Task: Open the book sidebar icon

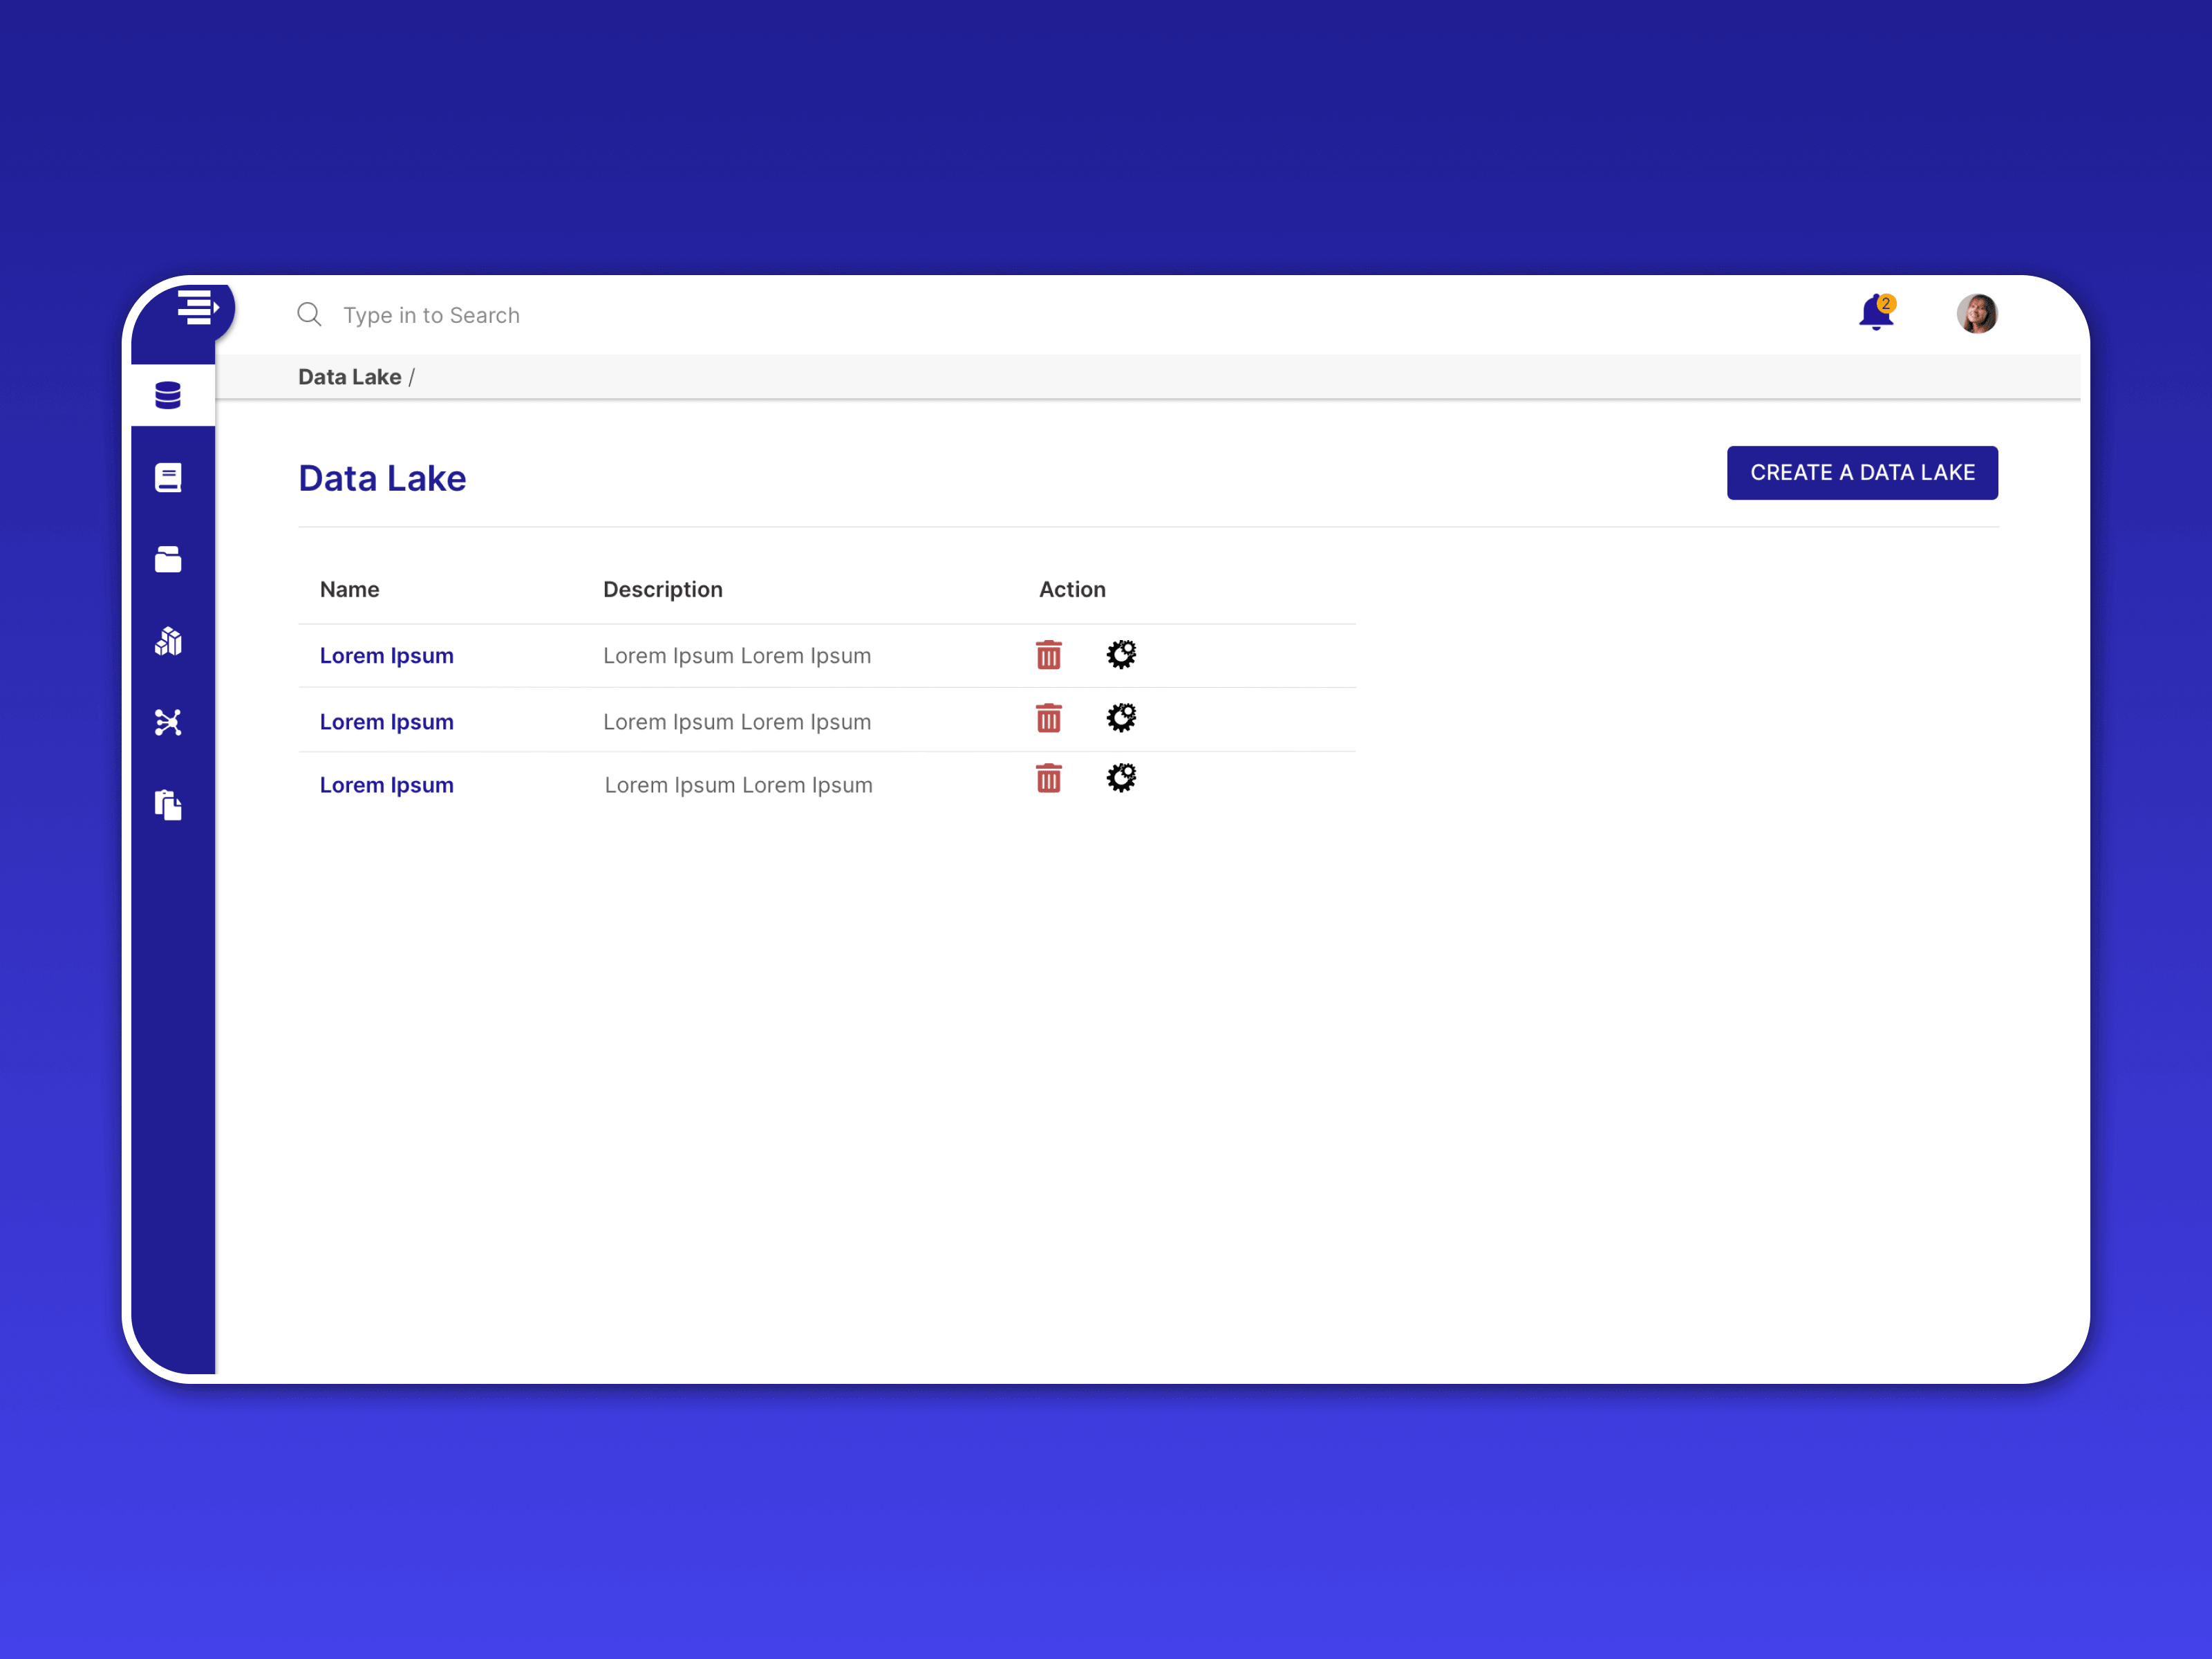Action: [x=168, y=477]
